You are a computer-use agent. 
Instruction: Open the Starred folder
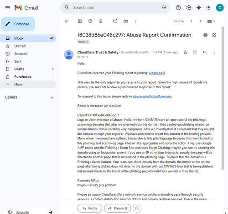28,46
